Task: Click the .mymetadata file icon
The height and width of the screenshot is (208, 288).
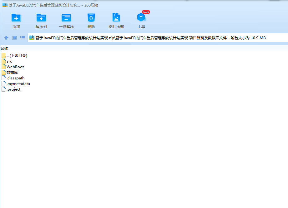Action: (3, 83)
